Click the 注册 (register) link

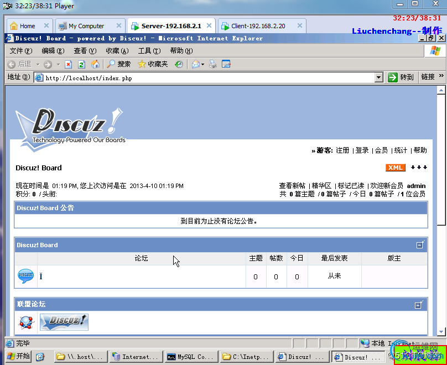tap(342, 150)
